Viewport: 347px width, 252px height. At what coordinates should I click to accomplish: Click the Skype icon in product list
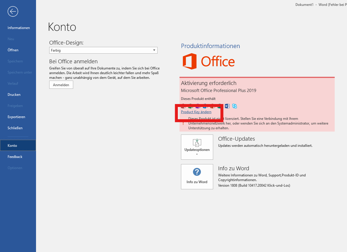click(x=234, y=106)
